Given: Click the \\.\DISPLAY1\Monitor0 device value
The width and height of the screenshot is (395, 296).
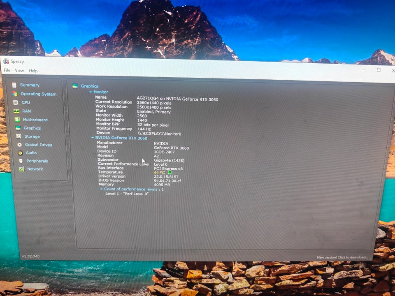Looking at the screenshot, I should point(160,134).
